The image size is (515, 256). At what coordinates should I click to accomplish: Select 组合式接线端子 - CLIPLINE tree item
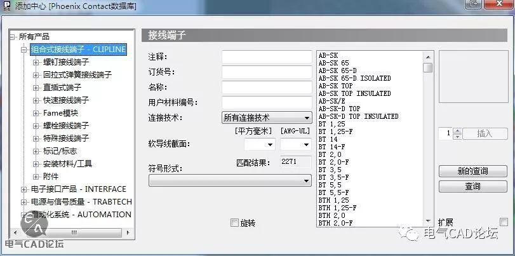[78, 50]
